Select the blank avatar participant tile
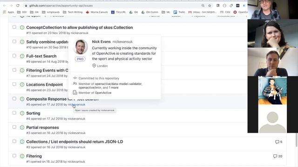The height and width of the screenshot is (167, 298). click(272, 119)
